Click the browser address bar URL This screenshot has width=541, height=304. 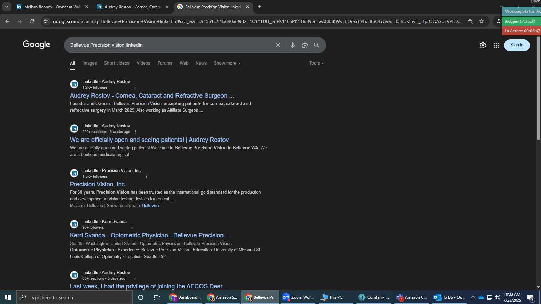[x=257, y=21]
